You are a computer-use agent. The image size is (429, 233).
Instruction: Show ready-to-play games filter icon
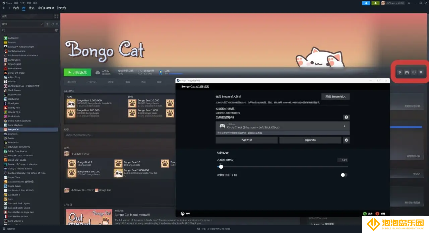[57, 24]
